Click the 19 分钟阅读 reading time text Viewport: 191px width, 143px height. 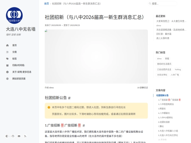(x=143, y=88)
